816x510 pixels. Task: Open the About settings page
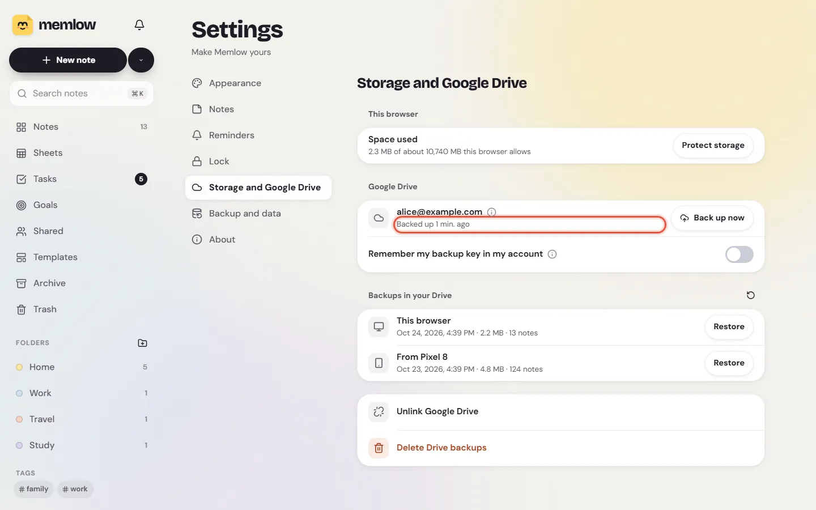coord(258,240)
